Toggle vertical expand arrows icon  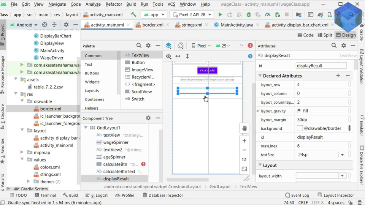click(187, 56)
